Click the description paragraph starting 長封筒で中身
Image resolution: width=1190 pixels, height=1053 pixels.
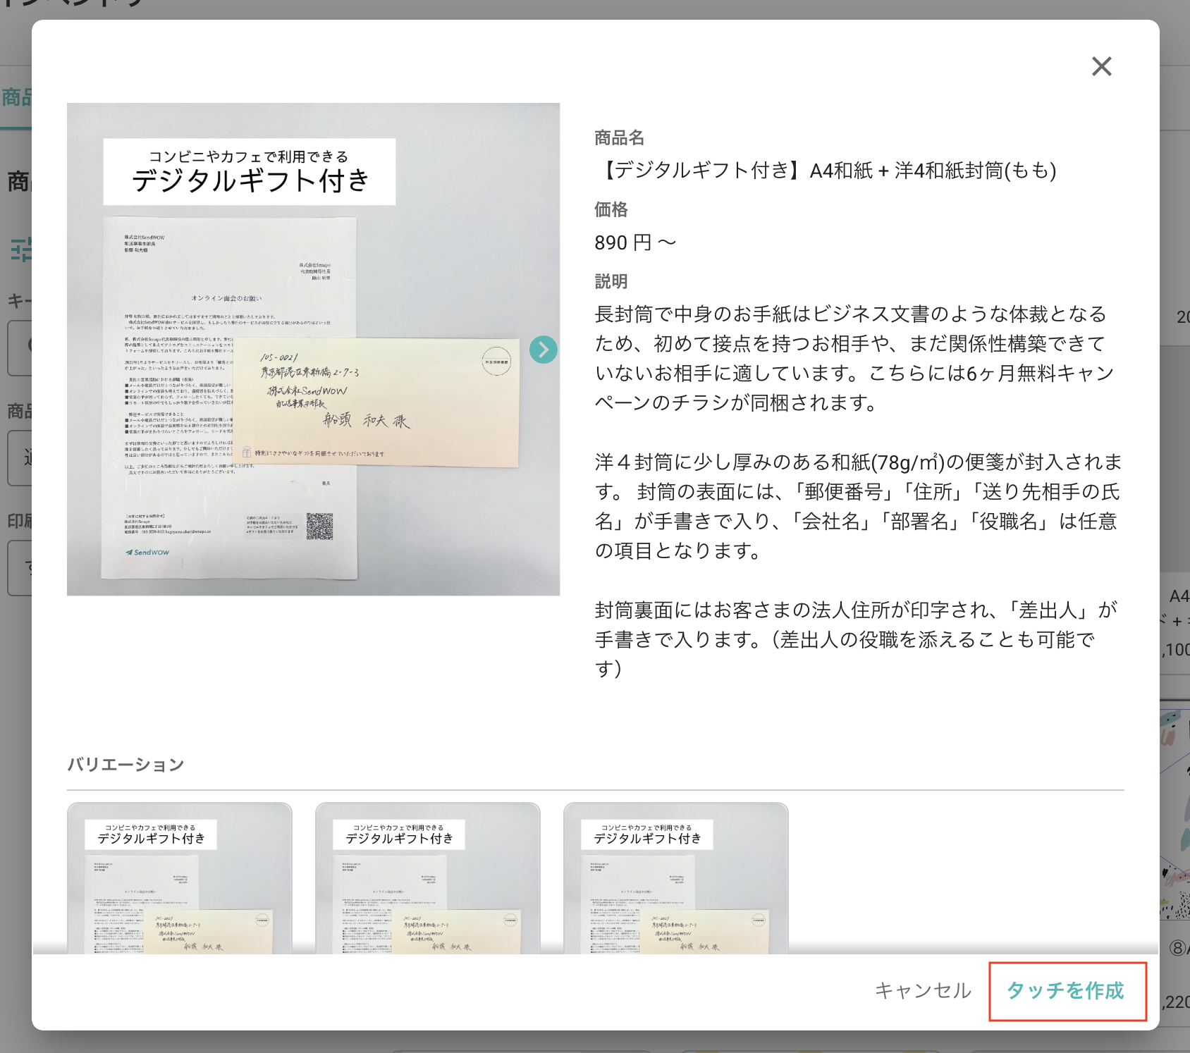(x=854, y=358)
